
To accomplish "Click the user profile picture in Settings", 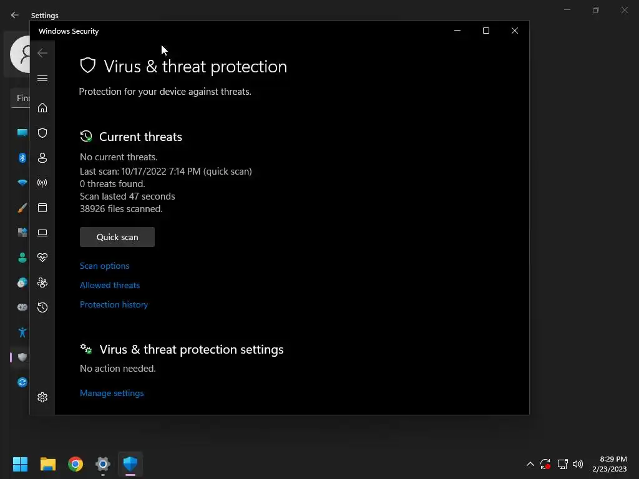I will coord(21,54).
